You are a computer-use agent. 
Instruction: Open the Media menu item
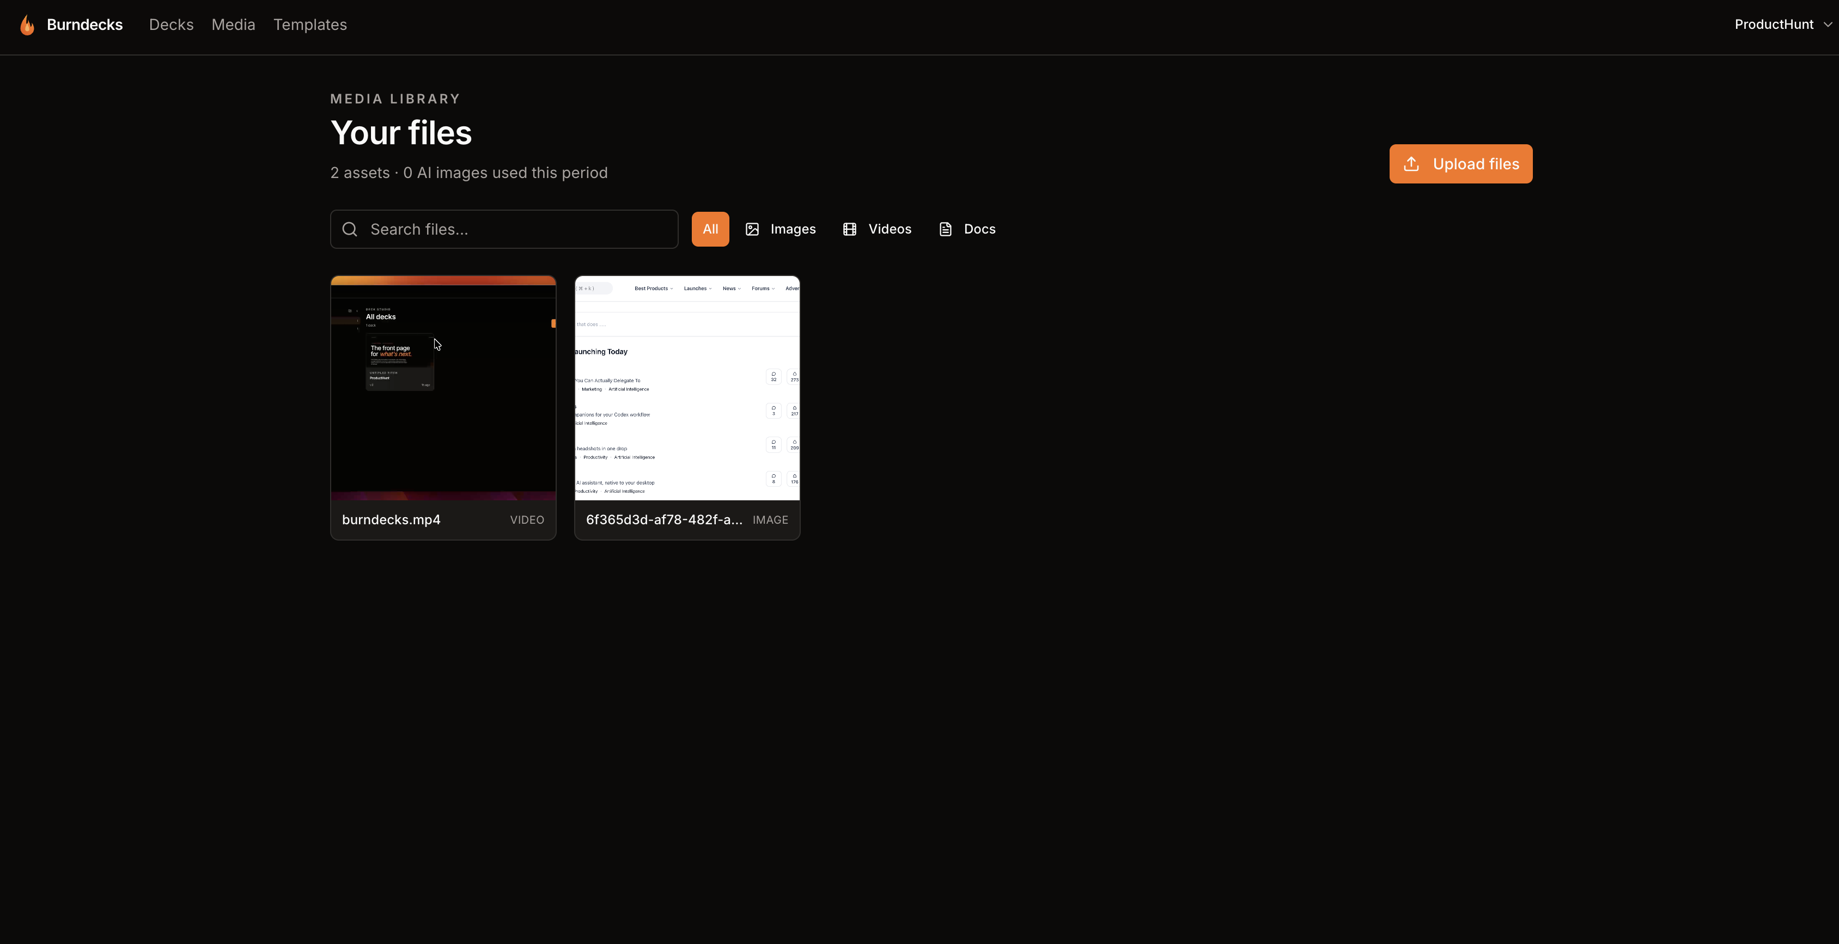[234, 24]
